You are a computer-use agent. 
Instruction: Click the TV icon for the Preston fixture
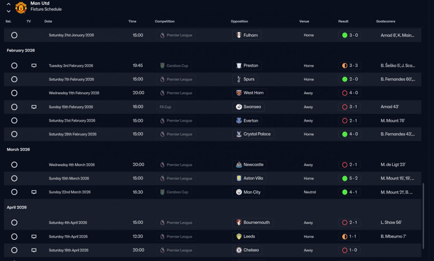pos(34,66)
